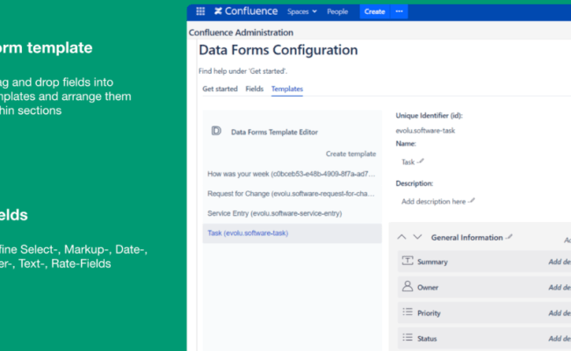Open the Spaces dropdown menu
The image size is (571, 351).
302,11
